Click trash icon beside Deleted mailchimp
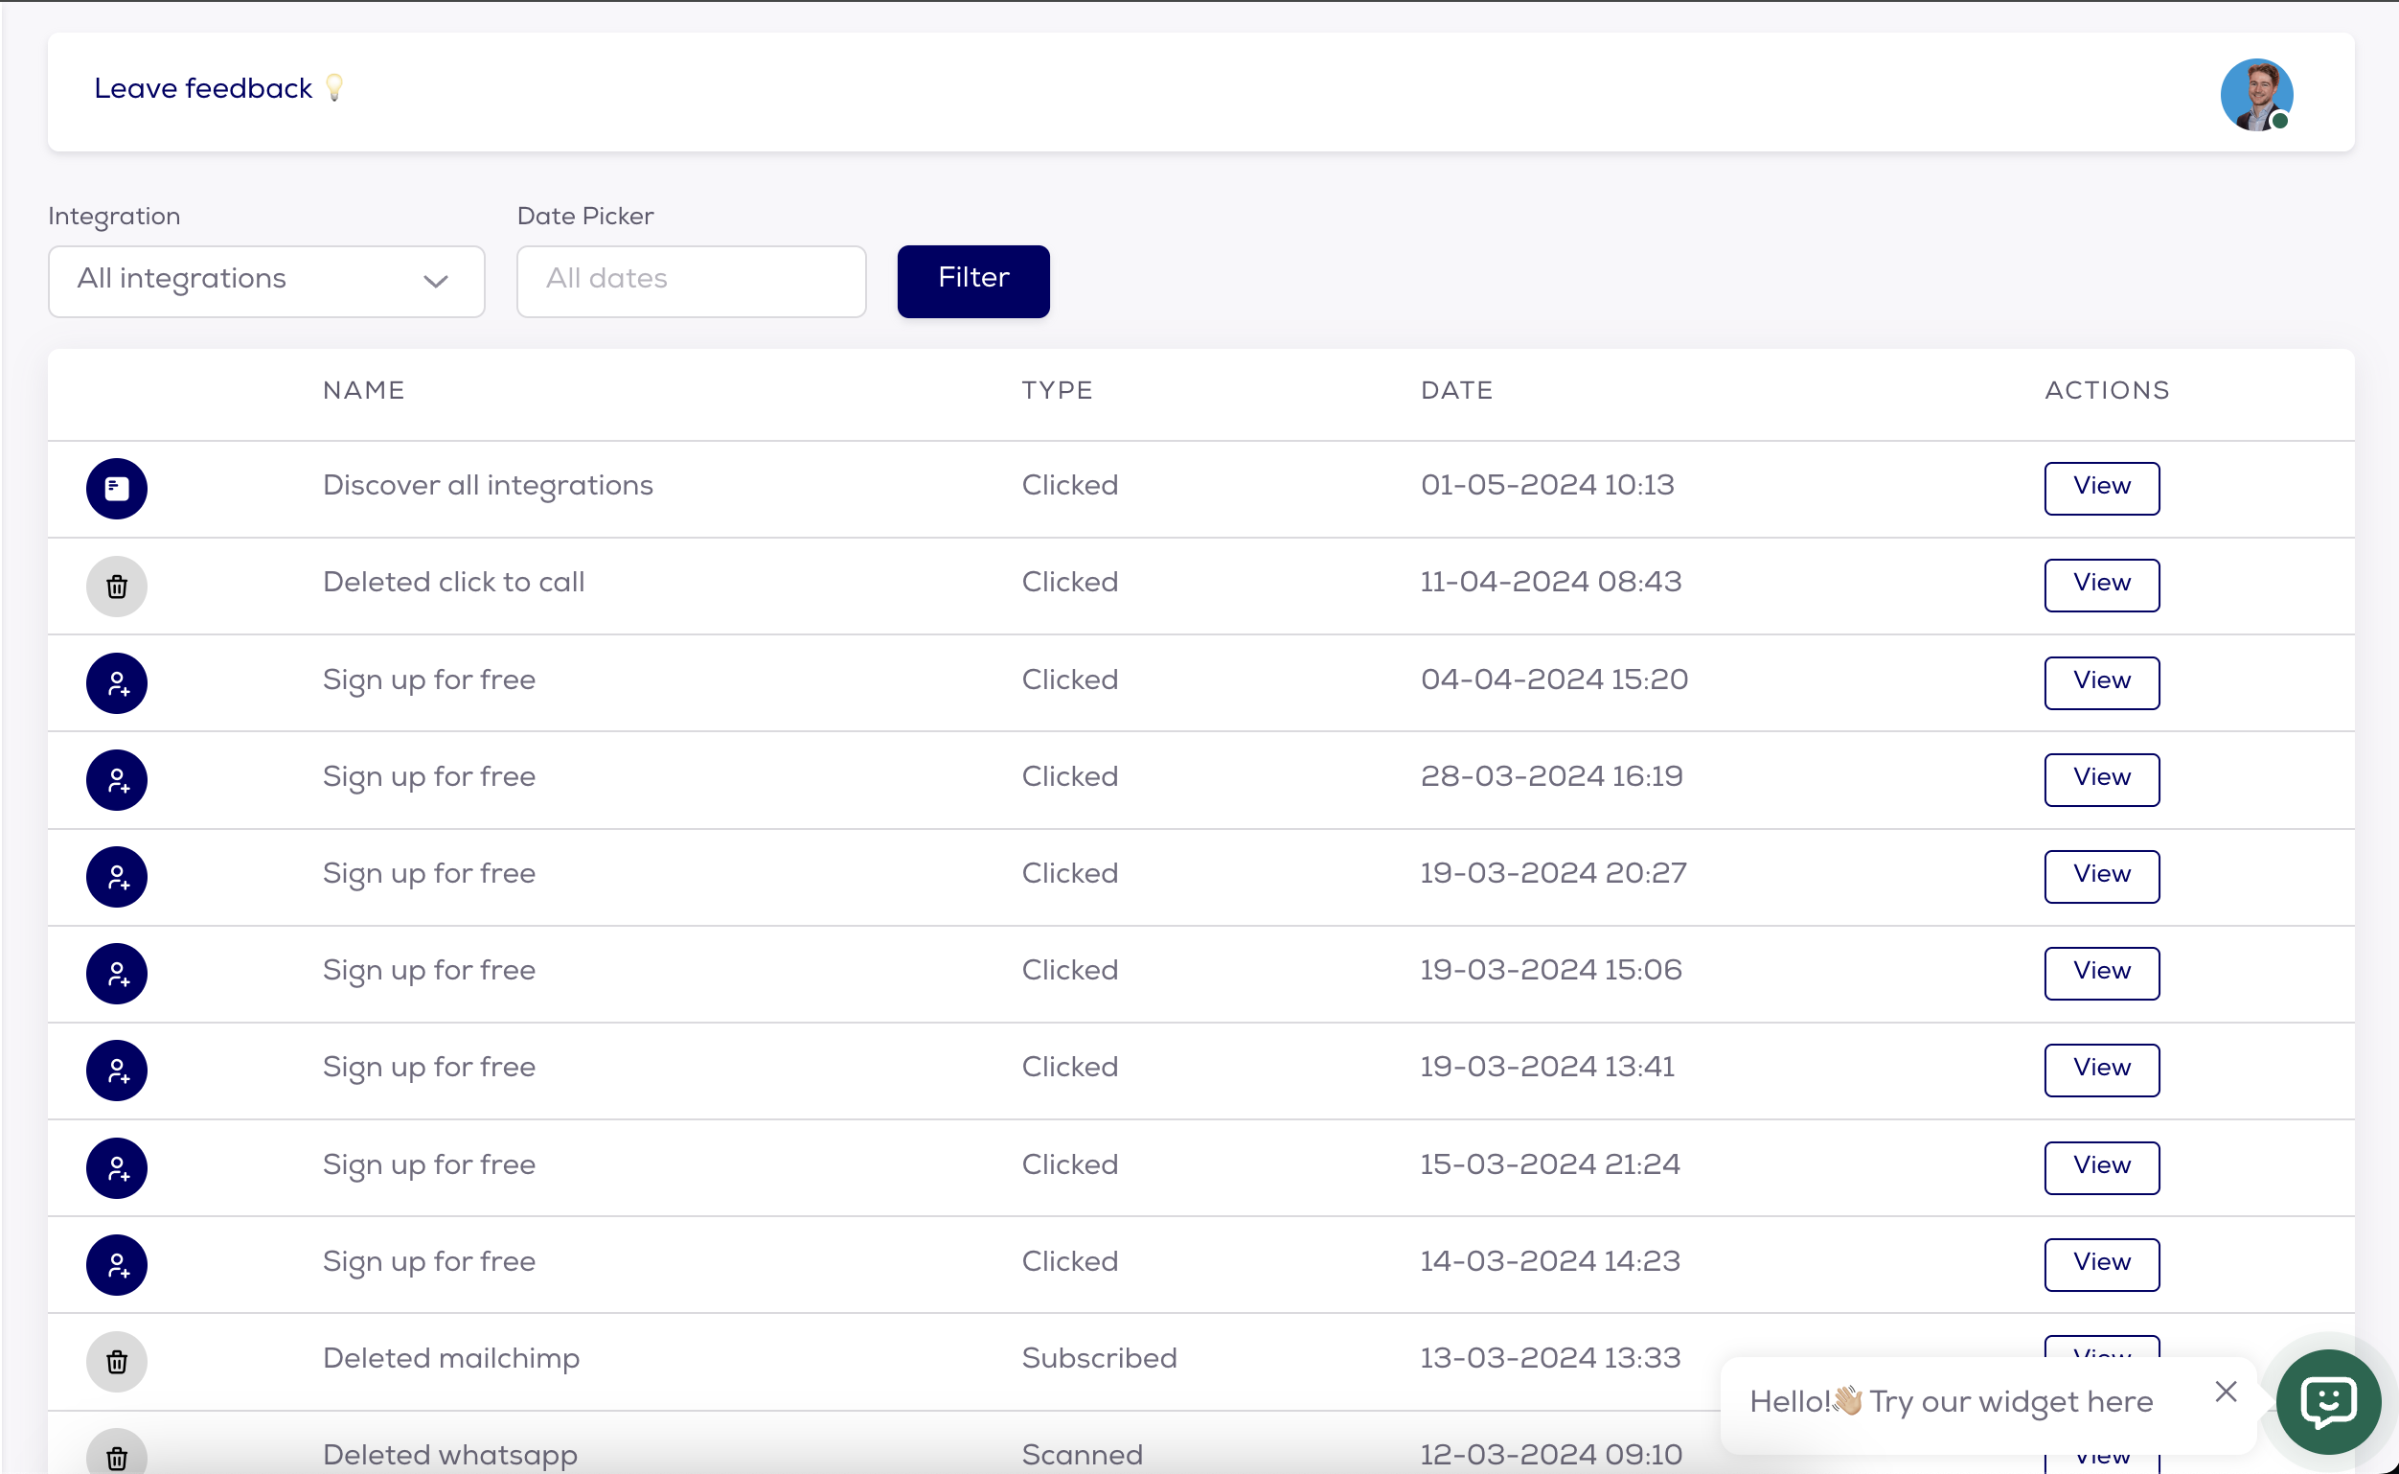 [x=116, y=1361]
